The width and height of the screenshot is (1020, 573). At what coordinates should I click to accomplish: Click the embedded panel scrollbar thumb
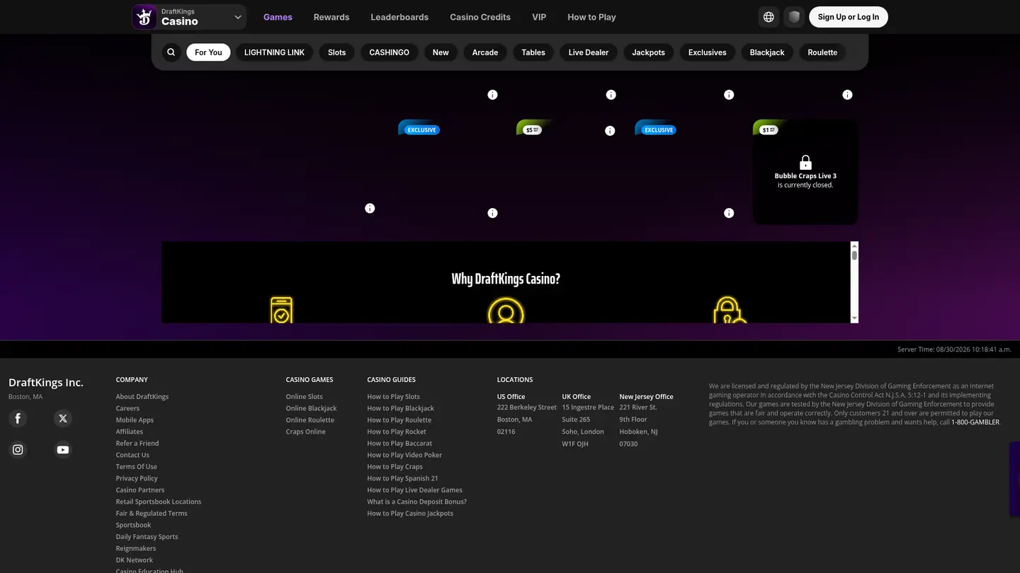[x=854, y=255]
